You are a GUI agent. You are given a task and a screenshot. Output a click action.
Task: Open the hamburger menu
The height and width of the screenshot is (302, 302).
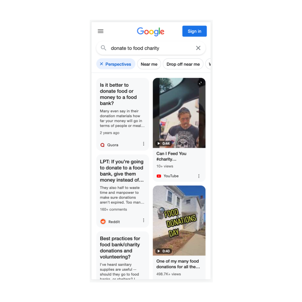(100, 31)
